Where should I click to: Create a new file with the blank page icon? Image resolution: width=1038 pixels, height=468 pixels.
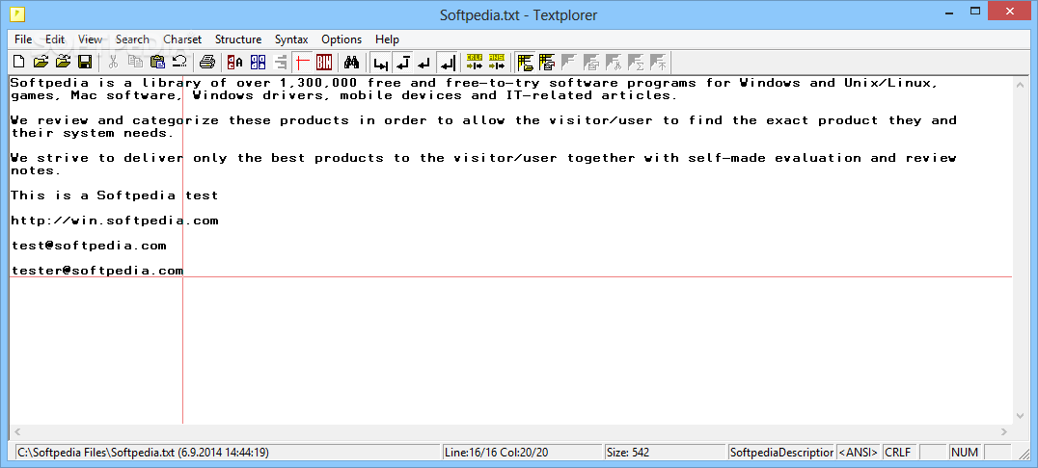point(19,63)
